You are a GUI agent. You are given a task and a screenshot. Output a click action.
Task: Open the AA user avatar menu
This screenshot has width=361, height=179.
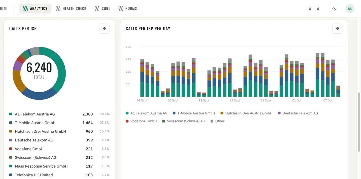[350, 8]
